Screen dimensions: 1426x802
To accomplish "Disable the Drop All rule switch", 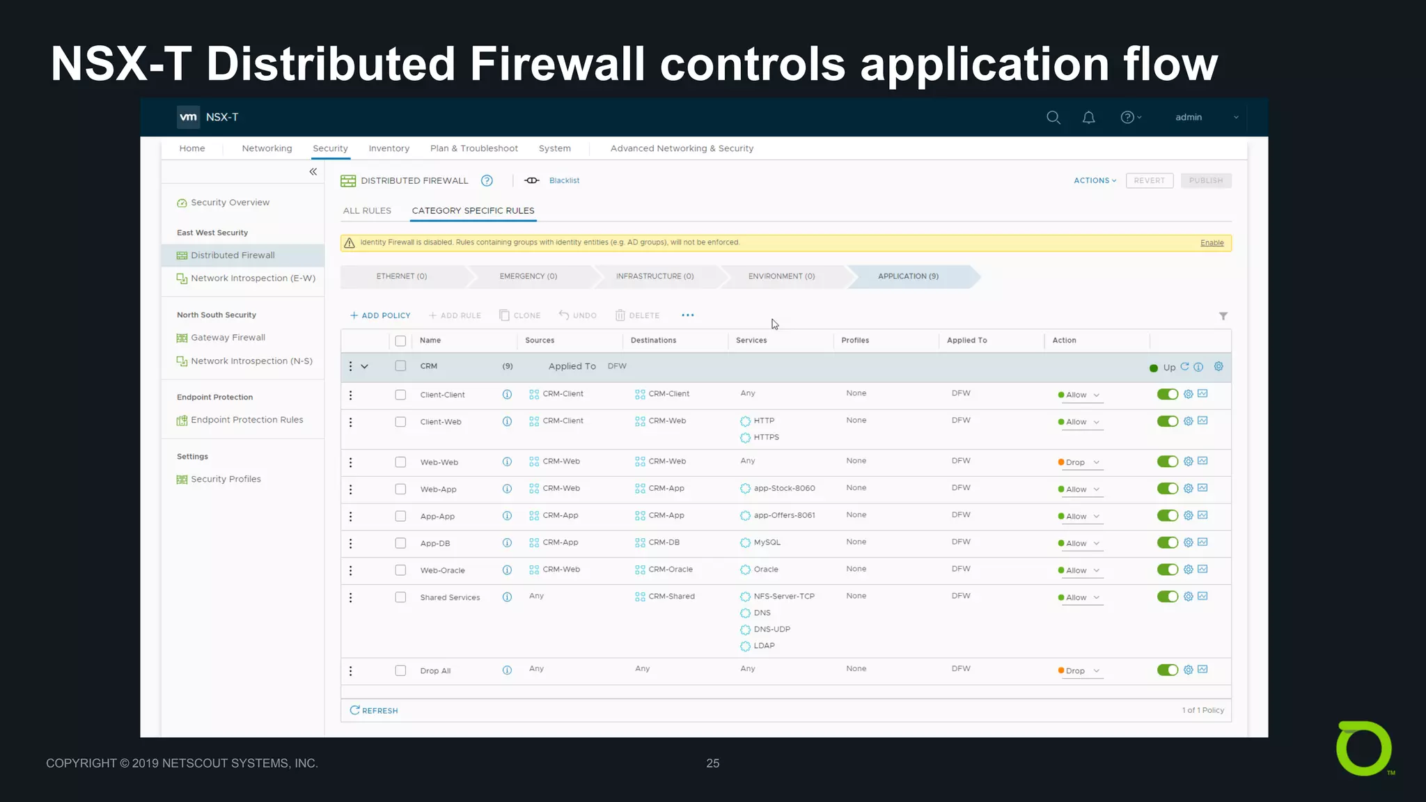I will (x=1168, y=670).
